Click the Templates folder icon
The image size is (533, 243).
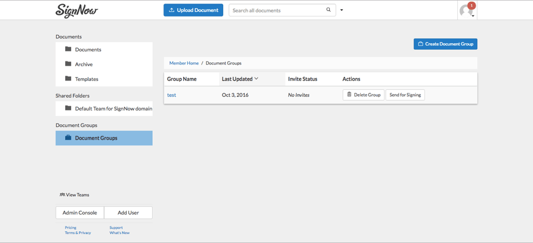click(x=68, y=79)
